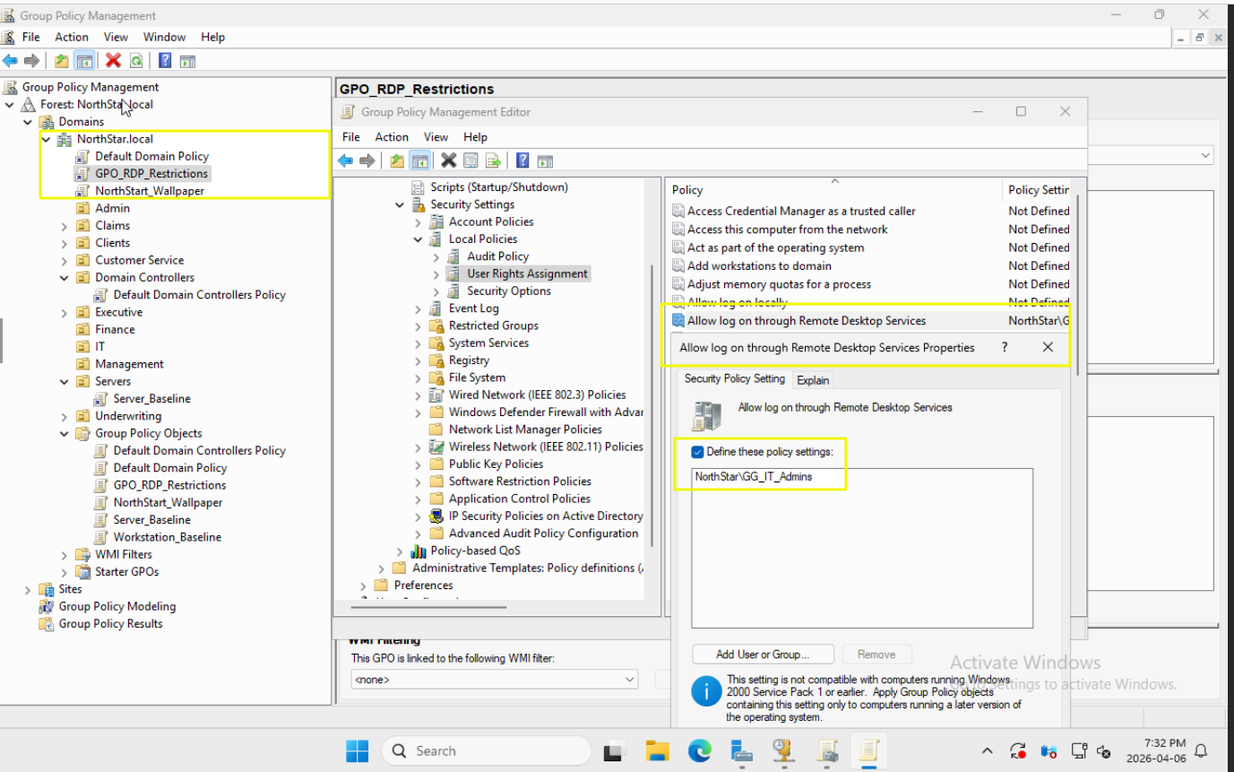Open Window menu in Group Policy Management
Viewport: 1234px width, 772px height.
pyautogui.click(x=165, y=37)
